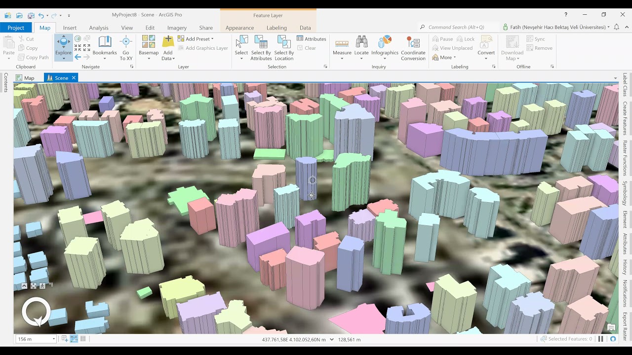632x355 pixels.
Task: Open the Coordinate Conversion tool
Action: (413, 45)
